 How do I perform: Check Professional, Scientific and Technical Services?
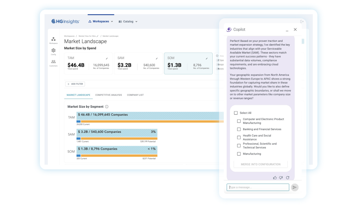click(x=239, y=146)
